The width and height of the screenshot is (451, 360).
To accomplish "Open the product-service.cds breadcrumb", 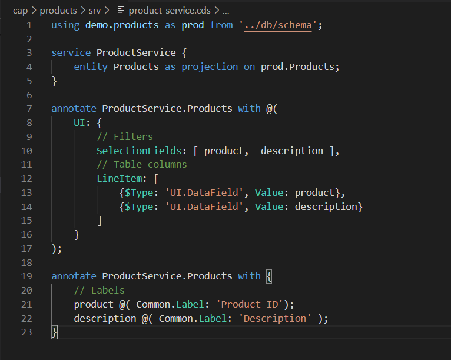I will tap(170, 11).
